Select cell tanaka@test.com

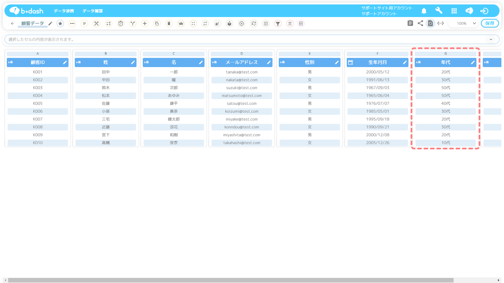click(242, 72)
